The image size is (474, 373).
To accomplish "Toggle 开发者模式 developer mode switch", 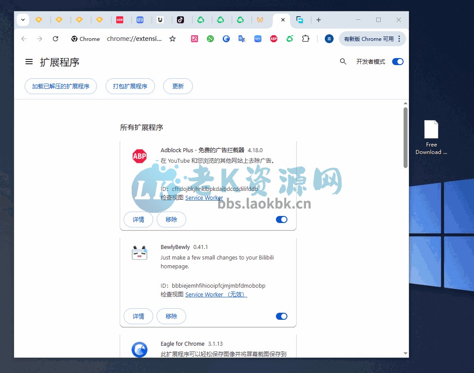I will [397, 62].
